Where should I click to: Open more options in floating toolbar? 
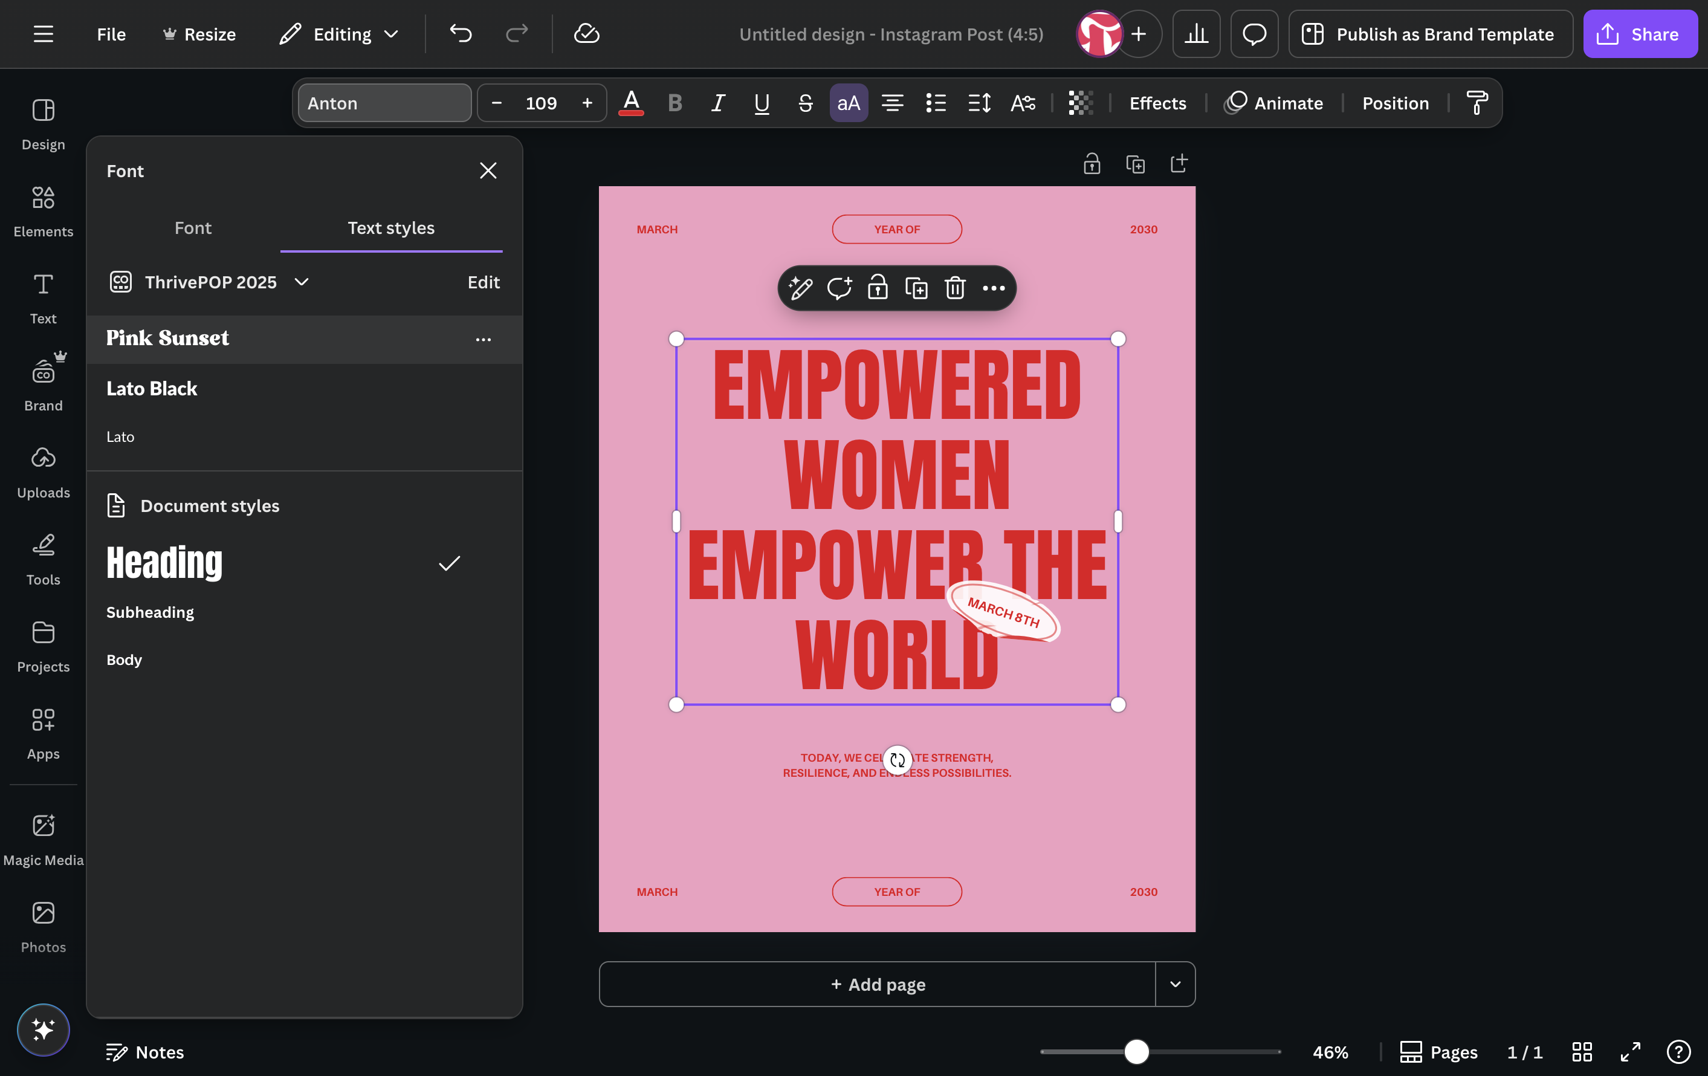993,288
